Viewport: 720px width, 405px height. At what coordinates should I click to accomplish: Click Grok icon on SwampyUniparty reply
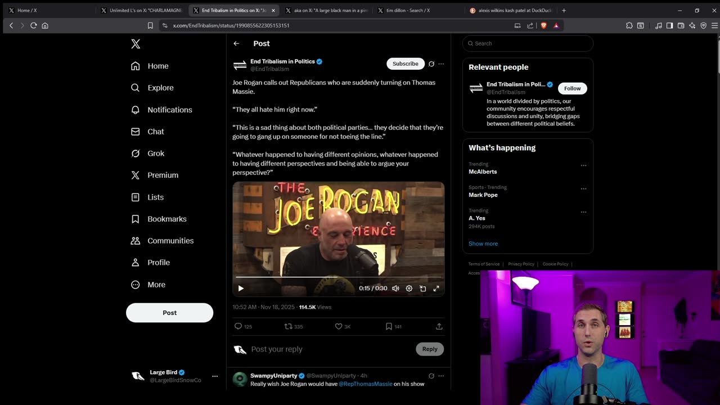431,376
